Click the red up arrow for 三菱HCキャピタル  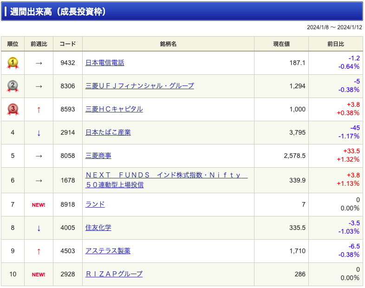tap(39, 110)
